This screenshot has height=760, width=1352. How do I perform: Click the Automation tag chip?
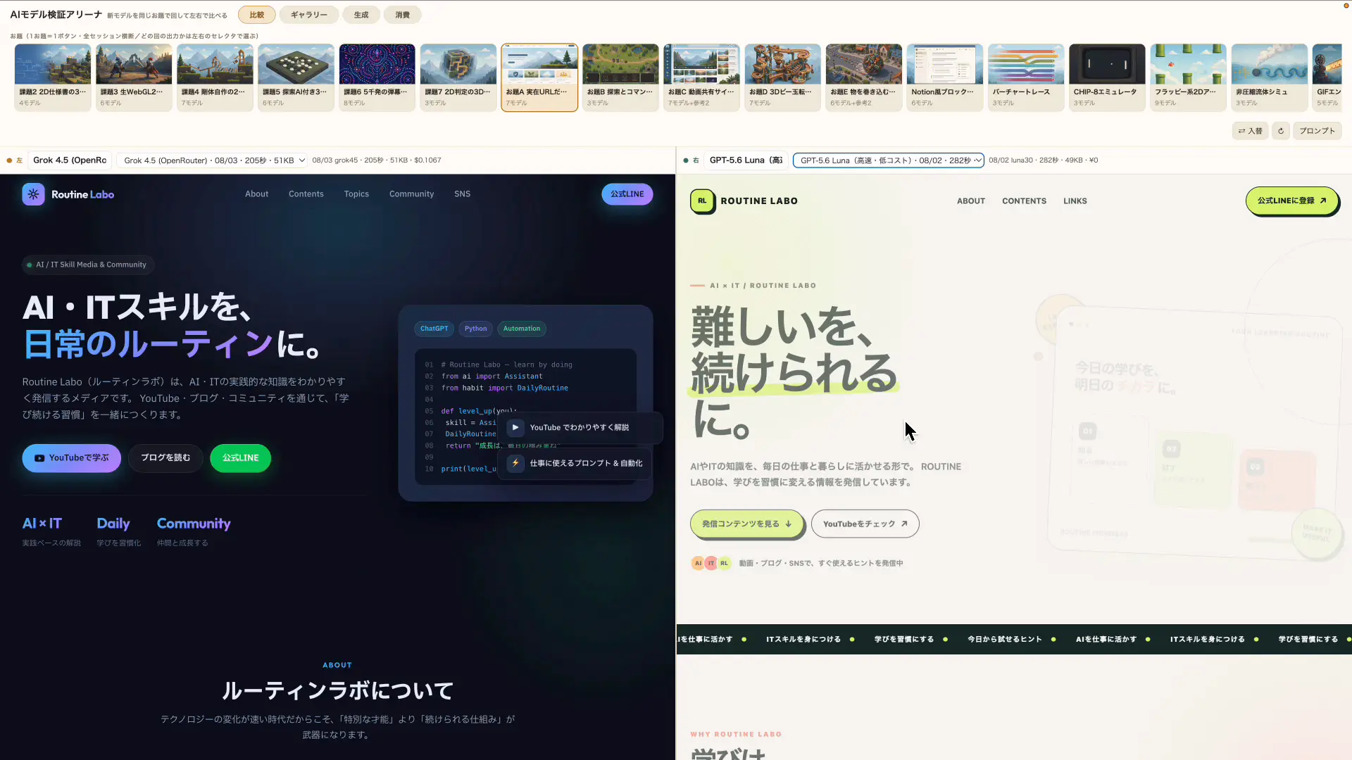(x=521, y=329)
